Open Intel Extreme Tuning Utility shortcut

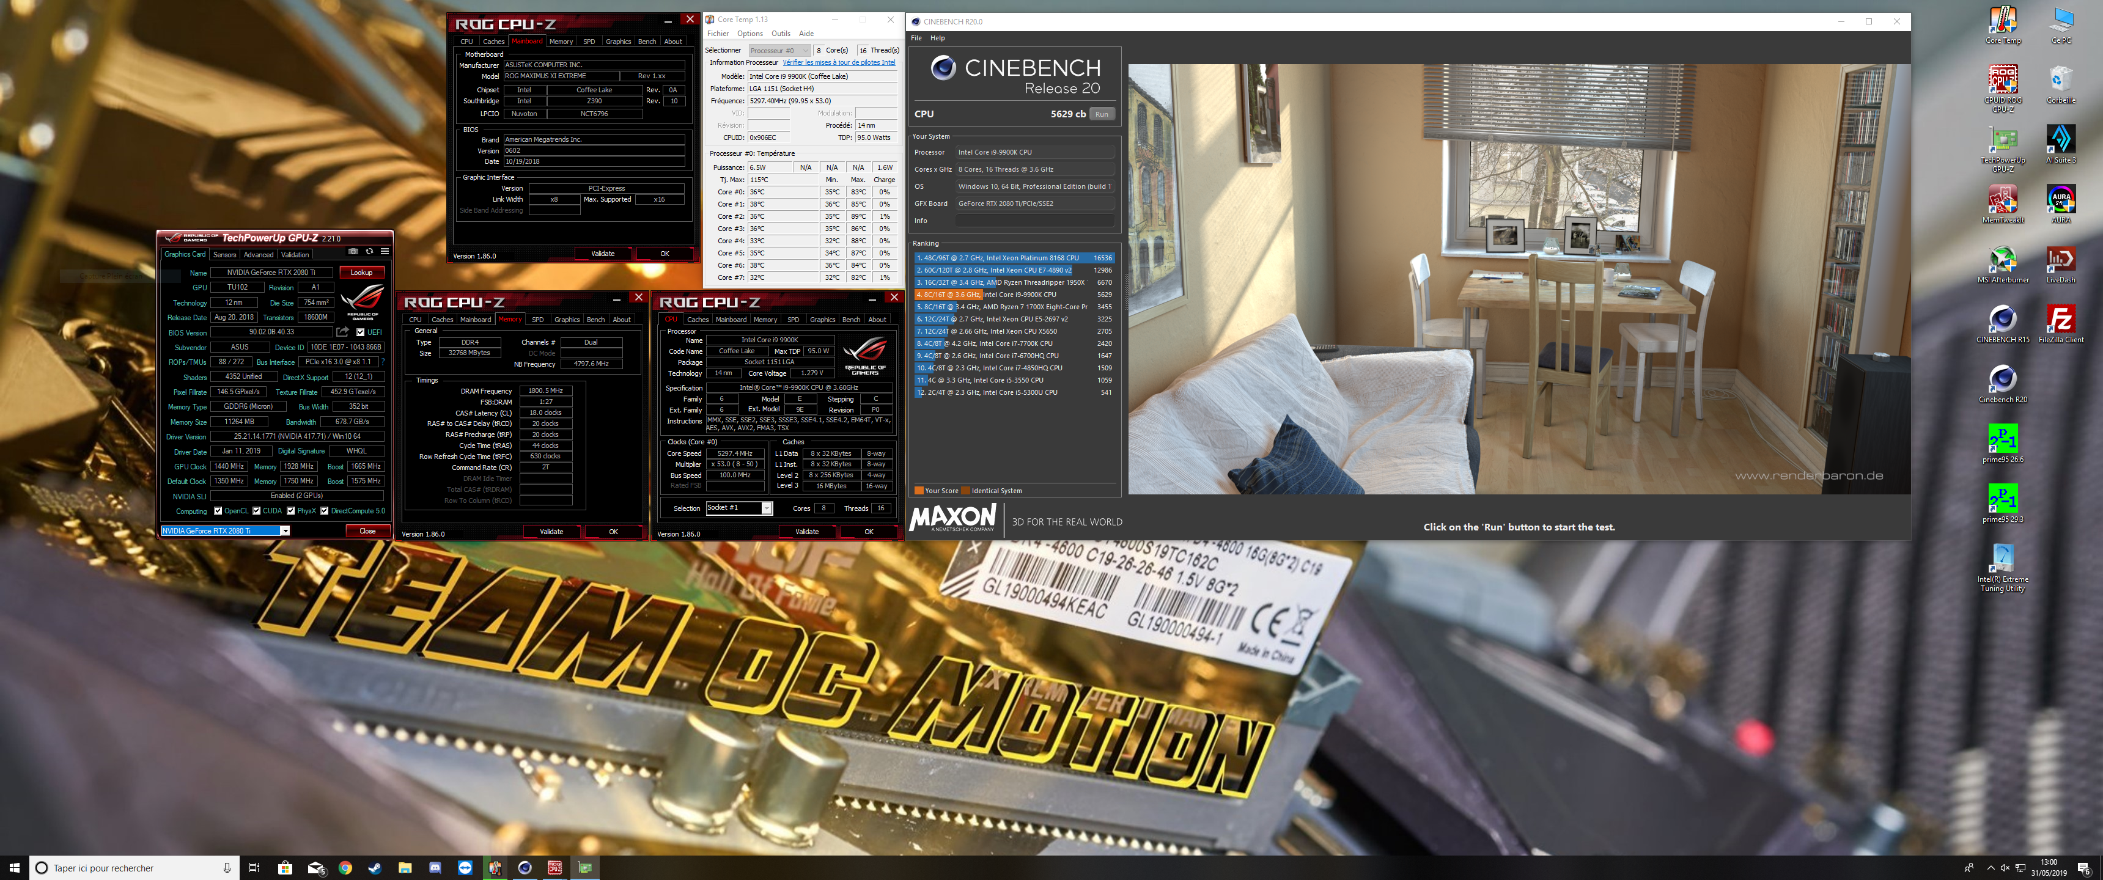pos(2003,568)
